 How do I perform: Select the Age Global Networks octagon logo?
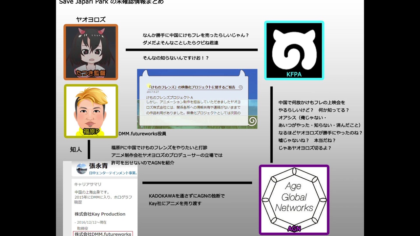[x=294, y=200]
